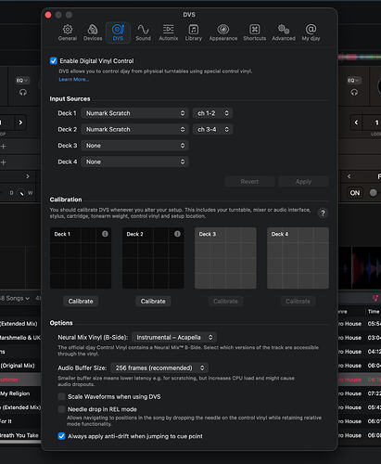Open Neural Mix Vinyl B-Side dropdown

[x=174, y=337]
